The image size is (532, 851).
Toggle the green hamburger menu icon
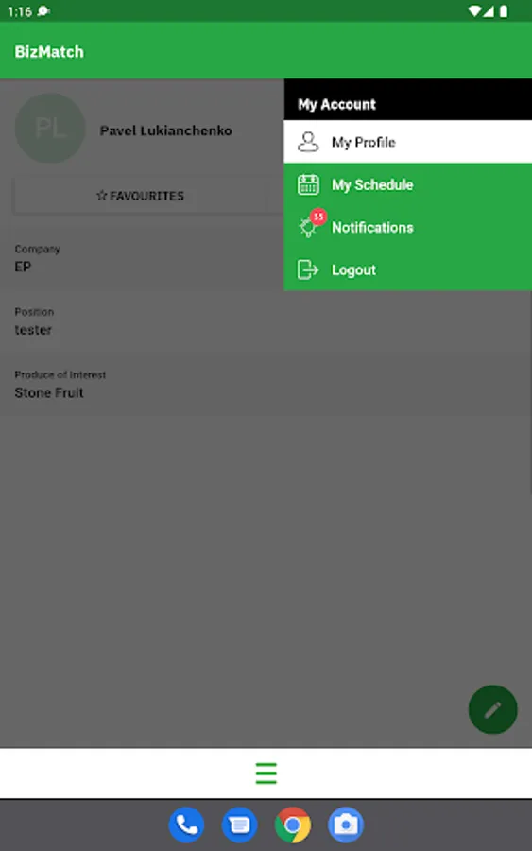[x=266, y=773]
